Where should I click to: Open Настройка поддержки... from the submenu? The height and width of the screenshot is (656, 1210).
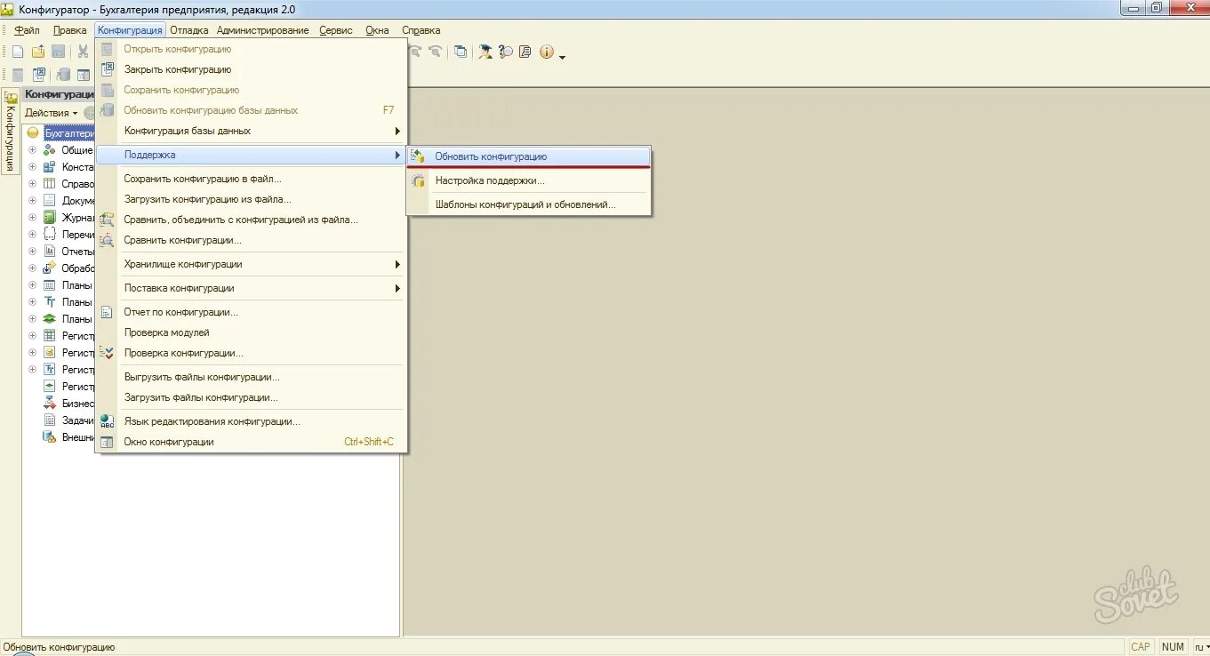tap(529, 180)
